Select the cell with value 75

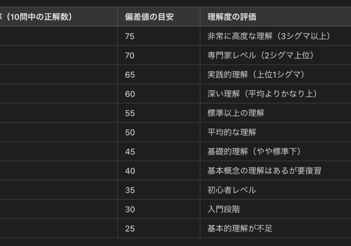click(130, 36)
